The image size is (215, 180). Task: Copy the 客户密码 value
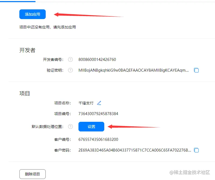[196, 150]
